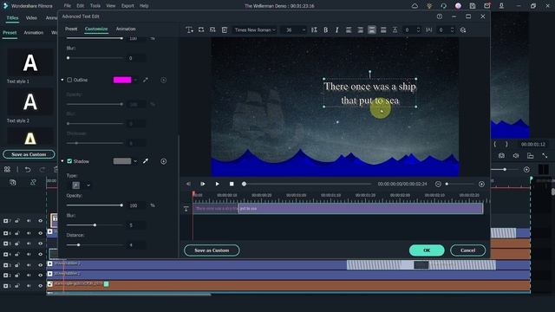Click the shadow Blur slider handle
The image size is (555, 312).
pos(95,225)
